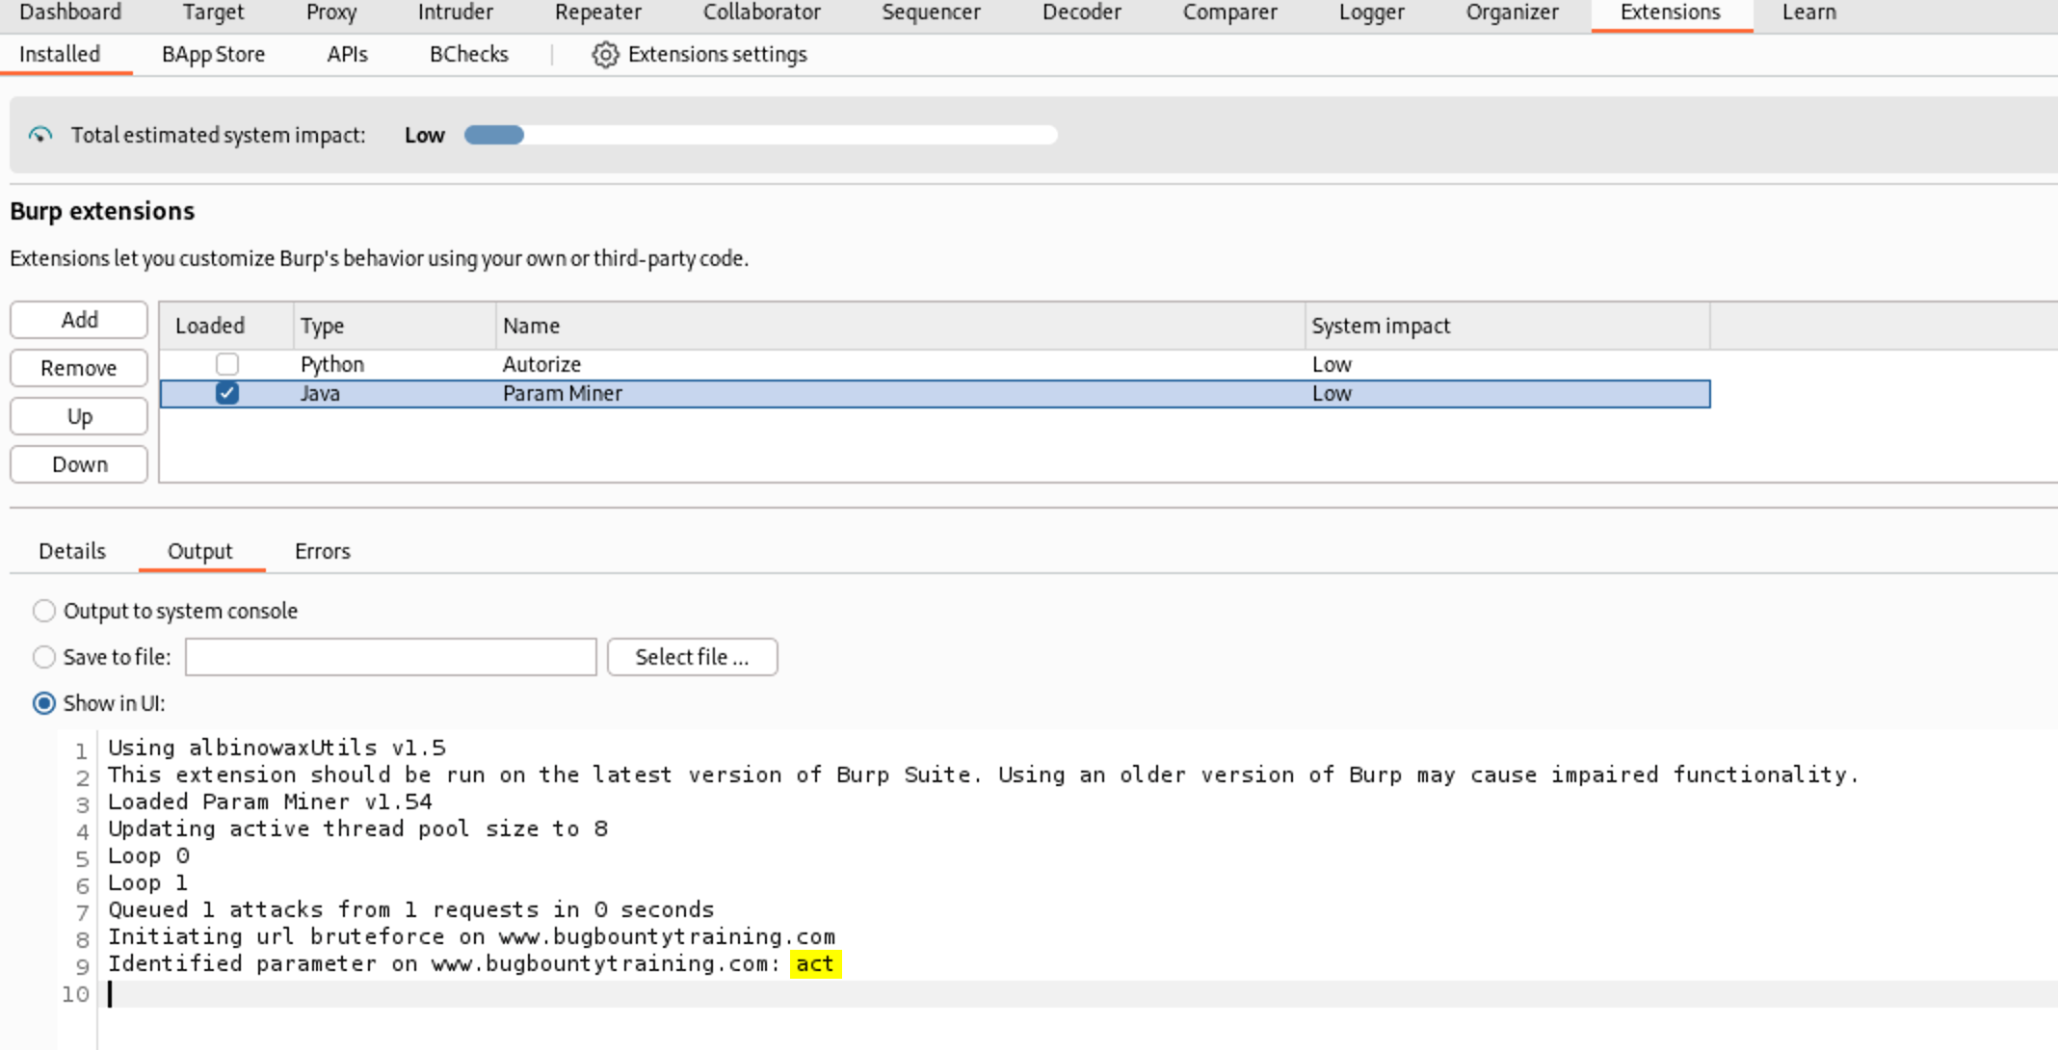Viewport: 2058px width, 1050px height.
Task: Click the Python type cell
Action: pos(332,364)
